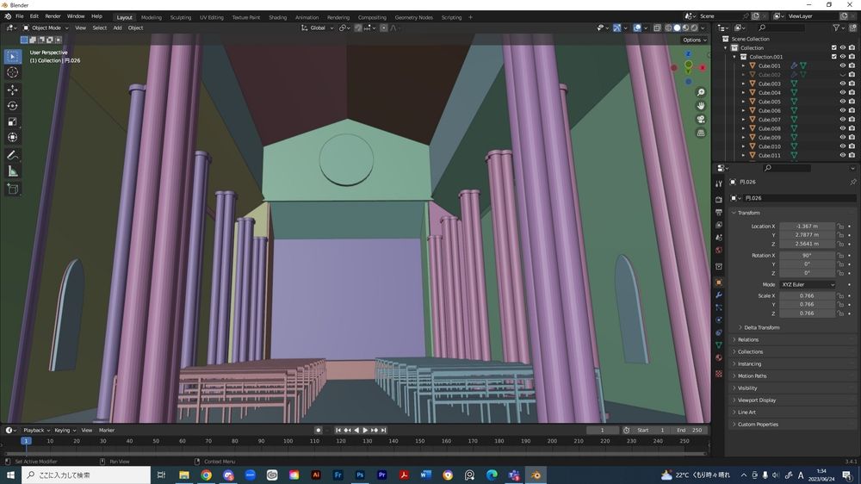This screenshot has height=484, width=861.
Task: Play the animation forward
Action: [x=365, y=430]
